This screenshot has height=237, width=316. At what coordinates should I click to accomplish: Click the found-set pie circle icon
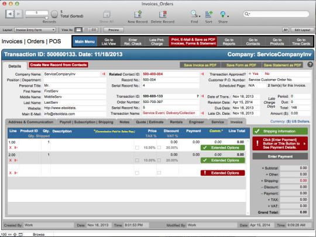[x=54, y=14]
